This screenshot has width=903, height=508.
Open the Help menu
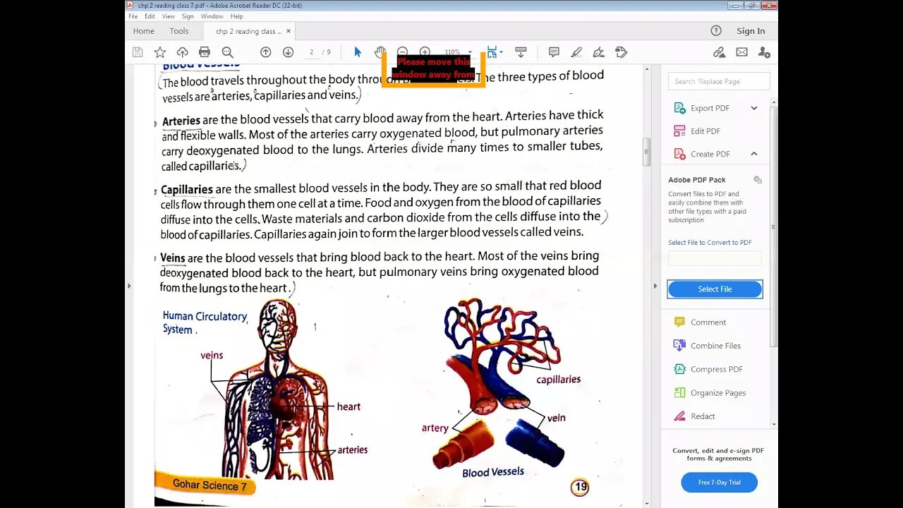(236, 16)
